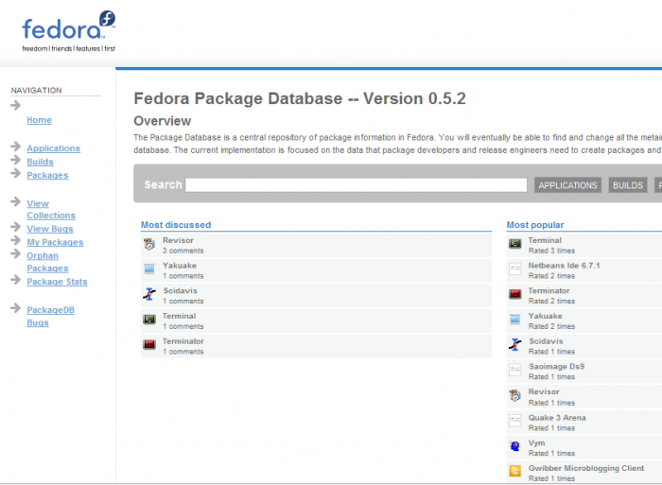This screenshot has width=662, height=485.
Task: Open Gwibber Microblogging Client entry
Action: (586, 468)
